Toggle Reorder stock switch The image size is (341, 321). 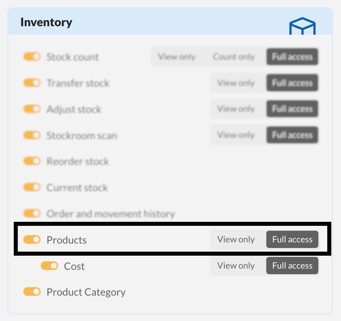(x=32, y=161)
